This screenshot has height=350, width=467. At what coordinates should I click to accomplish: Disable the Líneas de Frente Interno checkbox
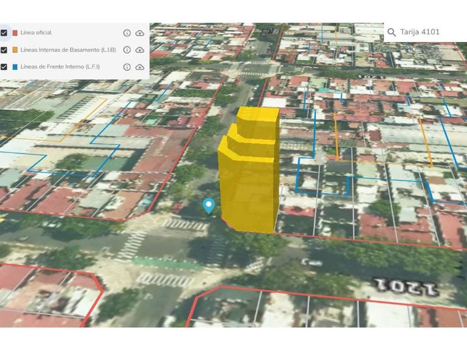pyautogui.click(x=4, y=67)
